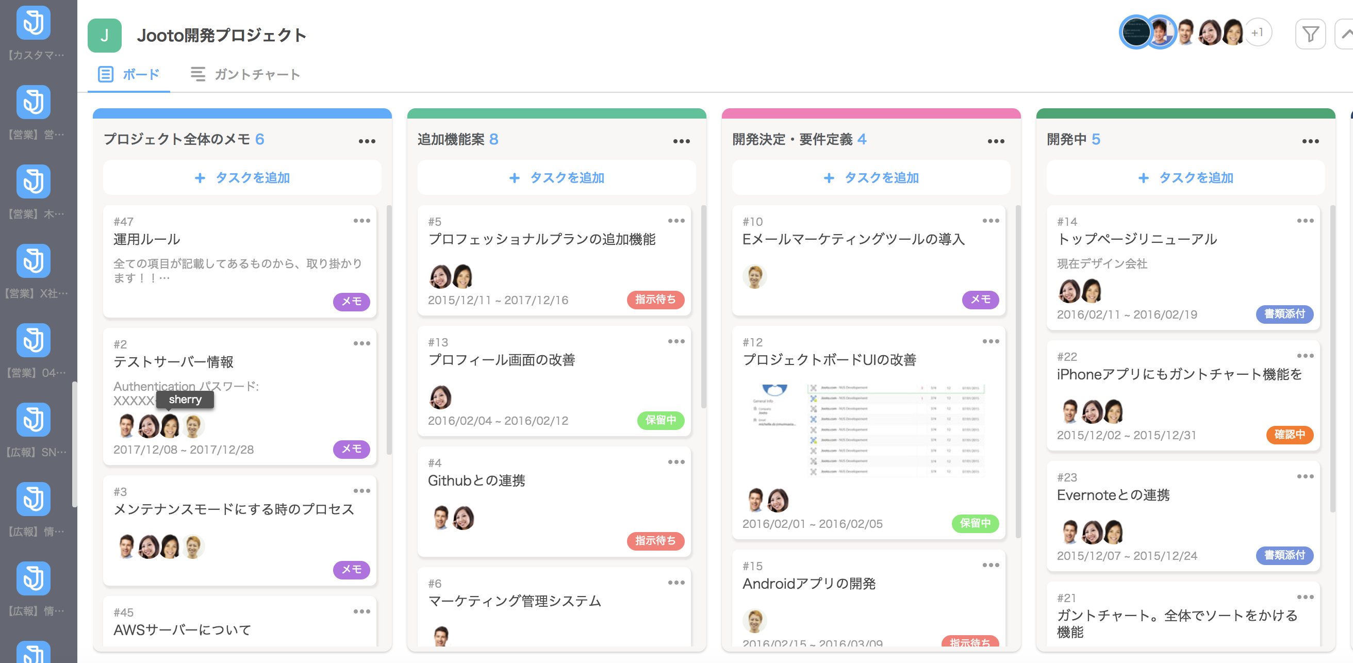This screenshot has width=1353, height=663.
Task: Open the iPhoneアプリにもガントチャート機能を card
Action: click(x=1183, y=395)
